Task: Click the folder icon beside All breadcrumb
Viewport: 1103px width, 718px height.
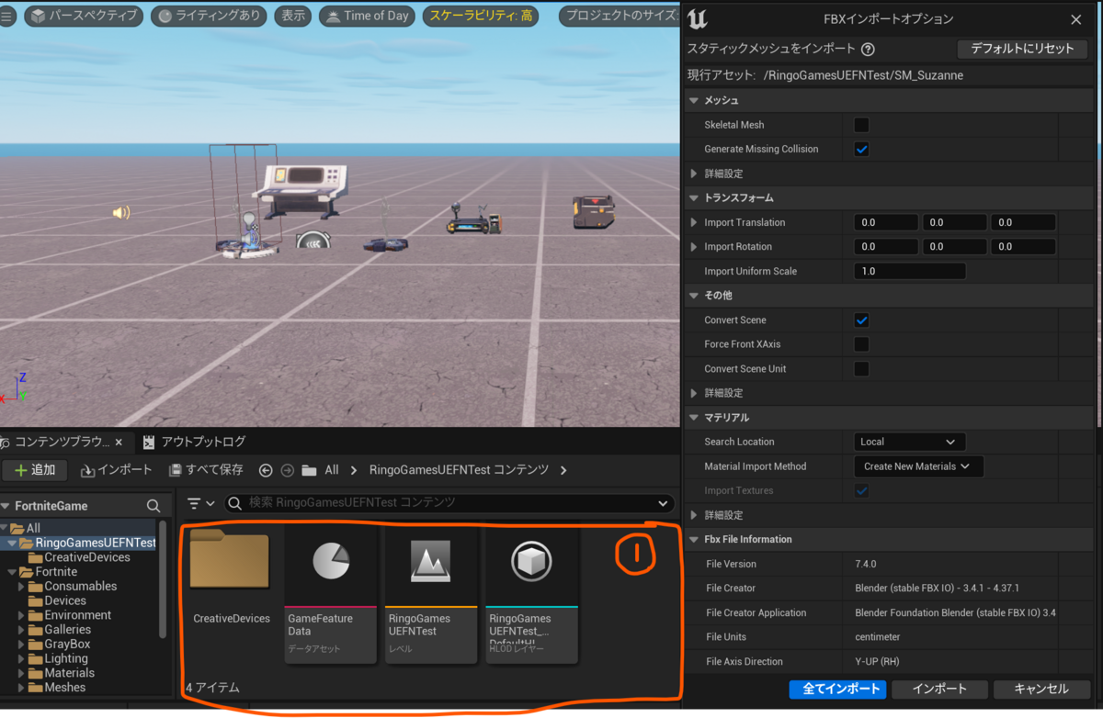Action: point(309,470)
